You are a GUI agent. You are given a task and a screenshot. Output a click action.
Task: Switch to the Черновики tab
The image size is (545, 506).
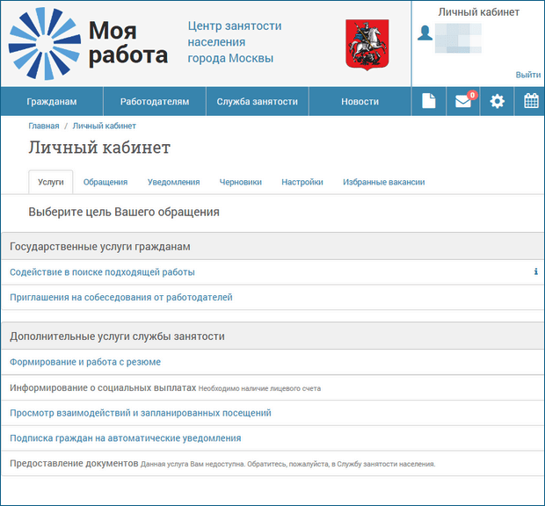pos(241,182)
